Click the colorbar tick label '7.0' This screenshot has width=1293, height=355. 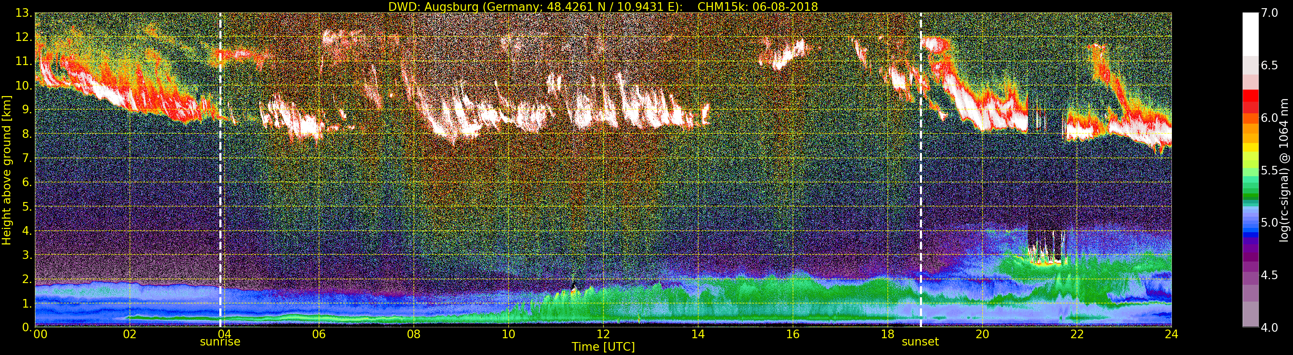(x=1269, y=12)
